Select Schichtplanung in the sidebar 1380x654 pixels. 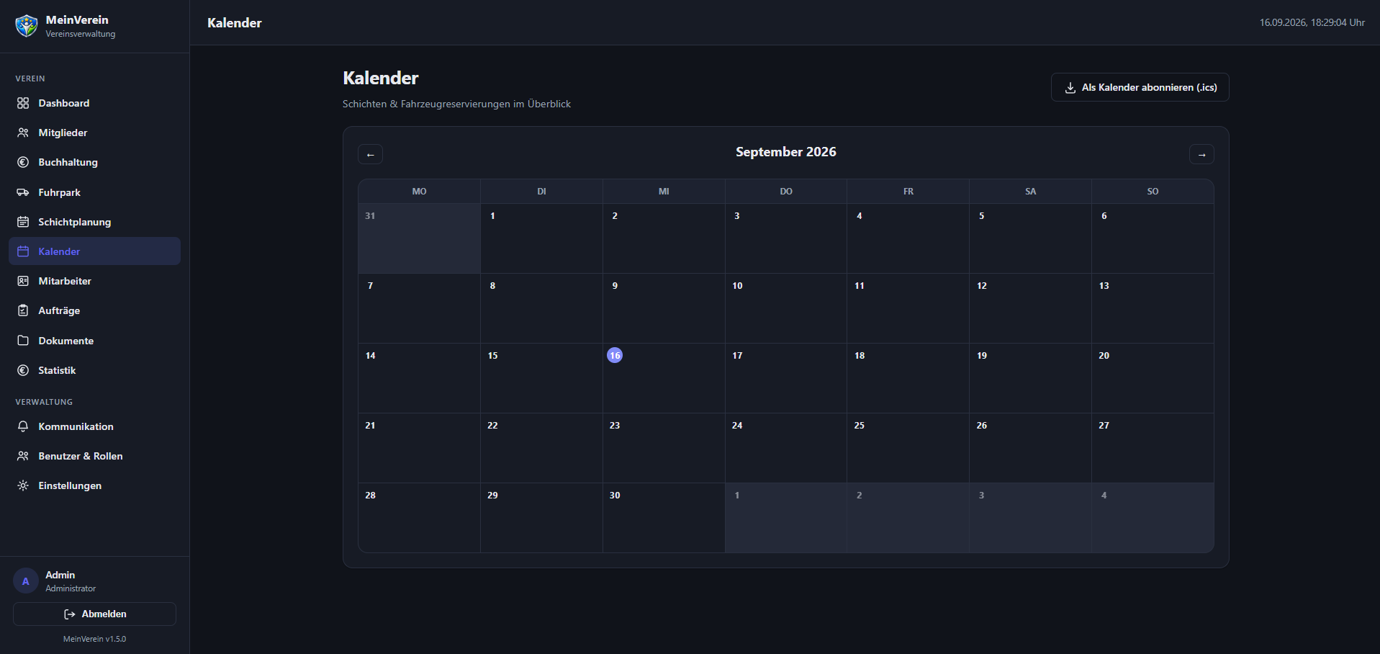tap(94, 222)
